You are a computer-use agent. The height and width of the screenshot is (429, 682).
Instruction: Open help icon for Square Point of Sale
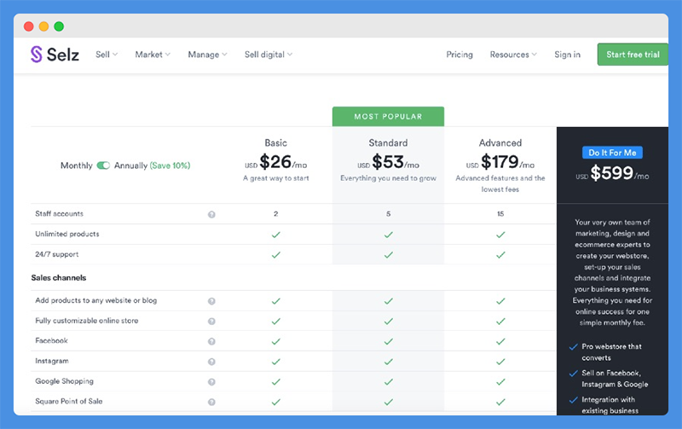(x=211, y=402)
